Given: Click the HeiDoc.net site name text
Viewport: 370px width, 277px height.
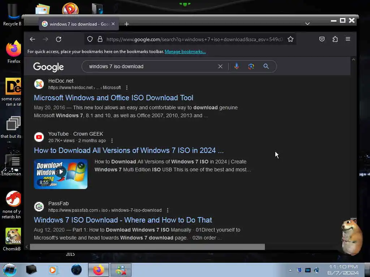Looking at the screenshot, I should (x=61, y=81).
